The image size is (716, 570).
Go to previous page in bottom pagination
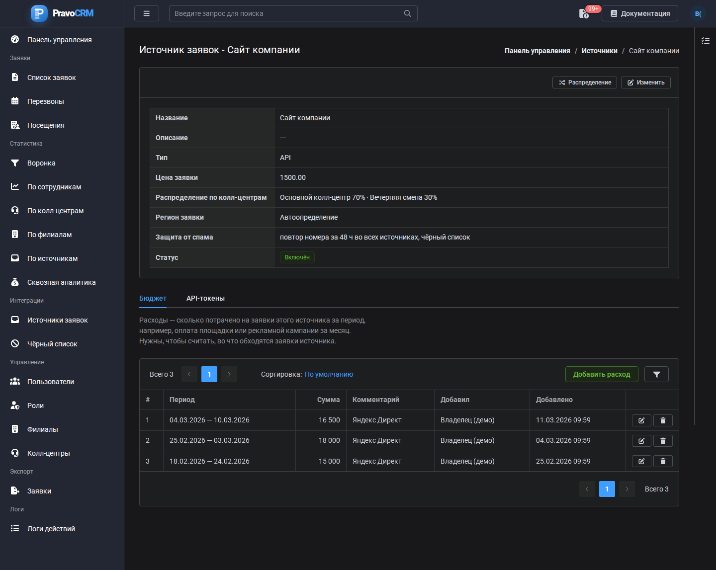[587, 489]
